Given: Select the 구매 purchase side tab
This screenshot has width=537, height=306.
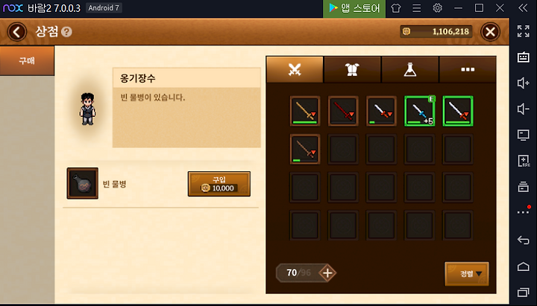Looking at the screenshot, I should (x=27, y=61).
